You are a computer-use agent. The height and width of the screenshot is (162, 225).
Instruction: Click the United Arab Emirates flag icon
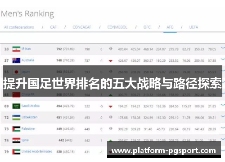(16, 152)
